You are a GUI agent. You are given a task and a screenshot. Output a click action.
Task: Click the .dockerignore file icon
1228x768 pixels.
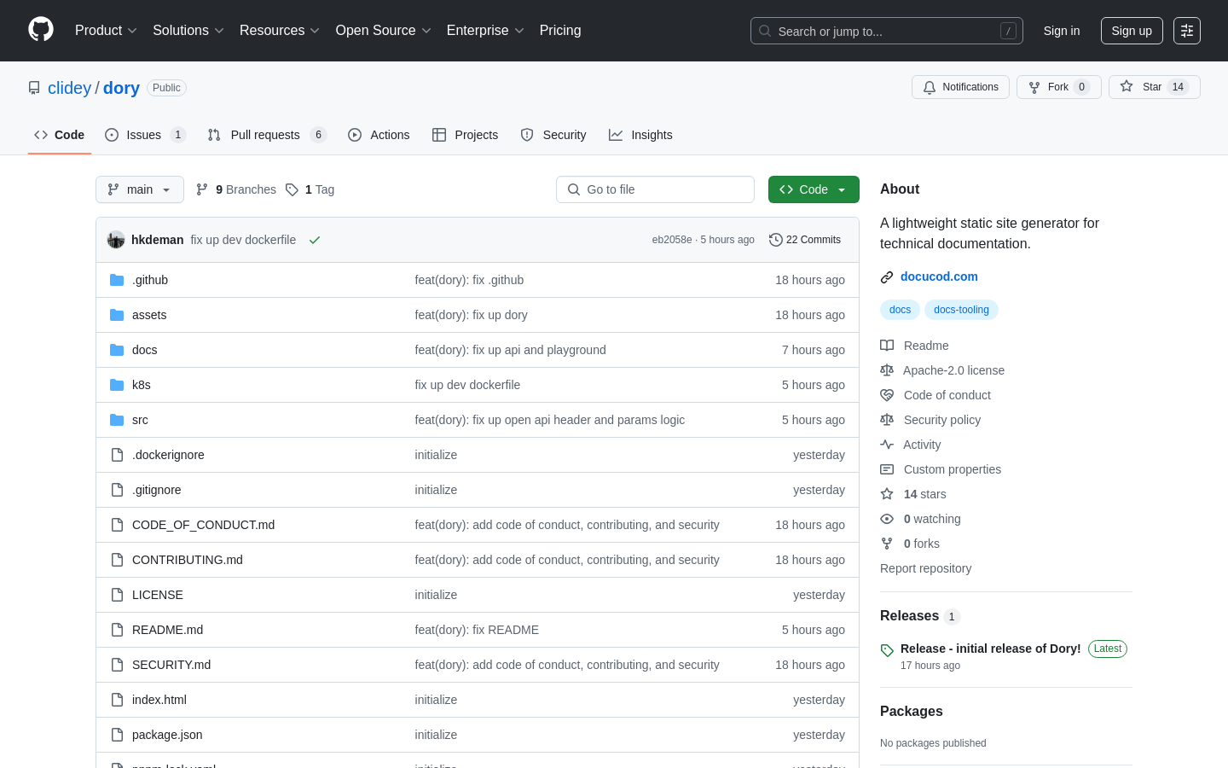pyautogui.click(x=117, y=455)
